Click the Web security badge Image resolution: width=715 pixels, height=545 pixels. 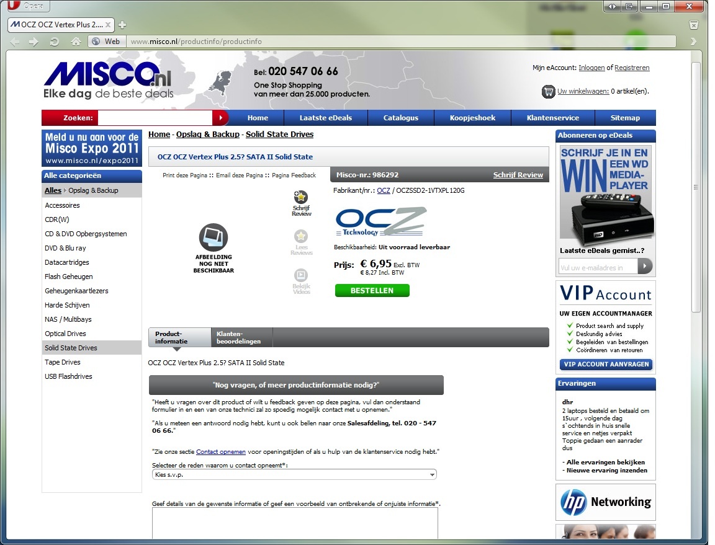click(107, 42)
